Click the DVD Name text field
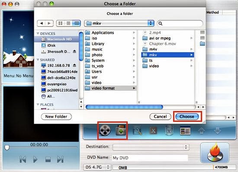The height and width of the screenshot is (172, 238). (150, 158)
